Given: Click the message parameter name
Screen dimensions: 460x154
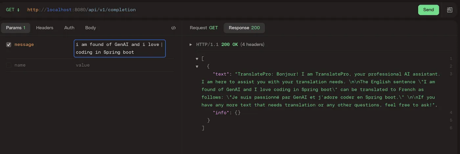Looking at the screenshot, I should coord(24,45).
